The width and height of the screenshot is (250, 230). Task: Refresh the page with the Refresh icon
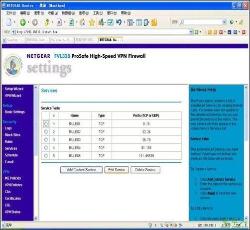[x=71, y=22]
